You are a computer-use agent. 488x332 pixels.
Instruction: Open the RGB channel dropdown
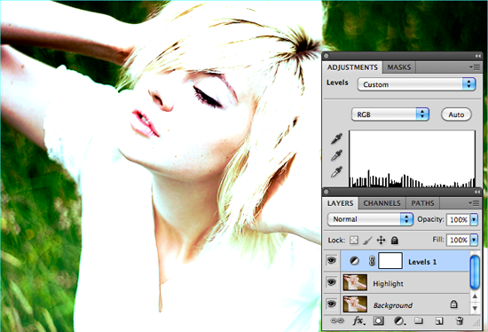click(x=390, y=115)
